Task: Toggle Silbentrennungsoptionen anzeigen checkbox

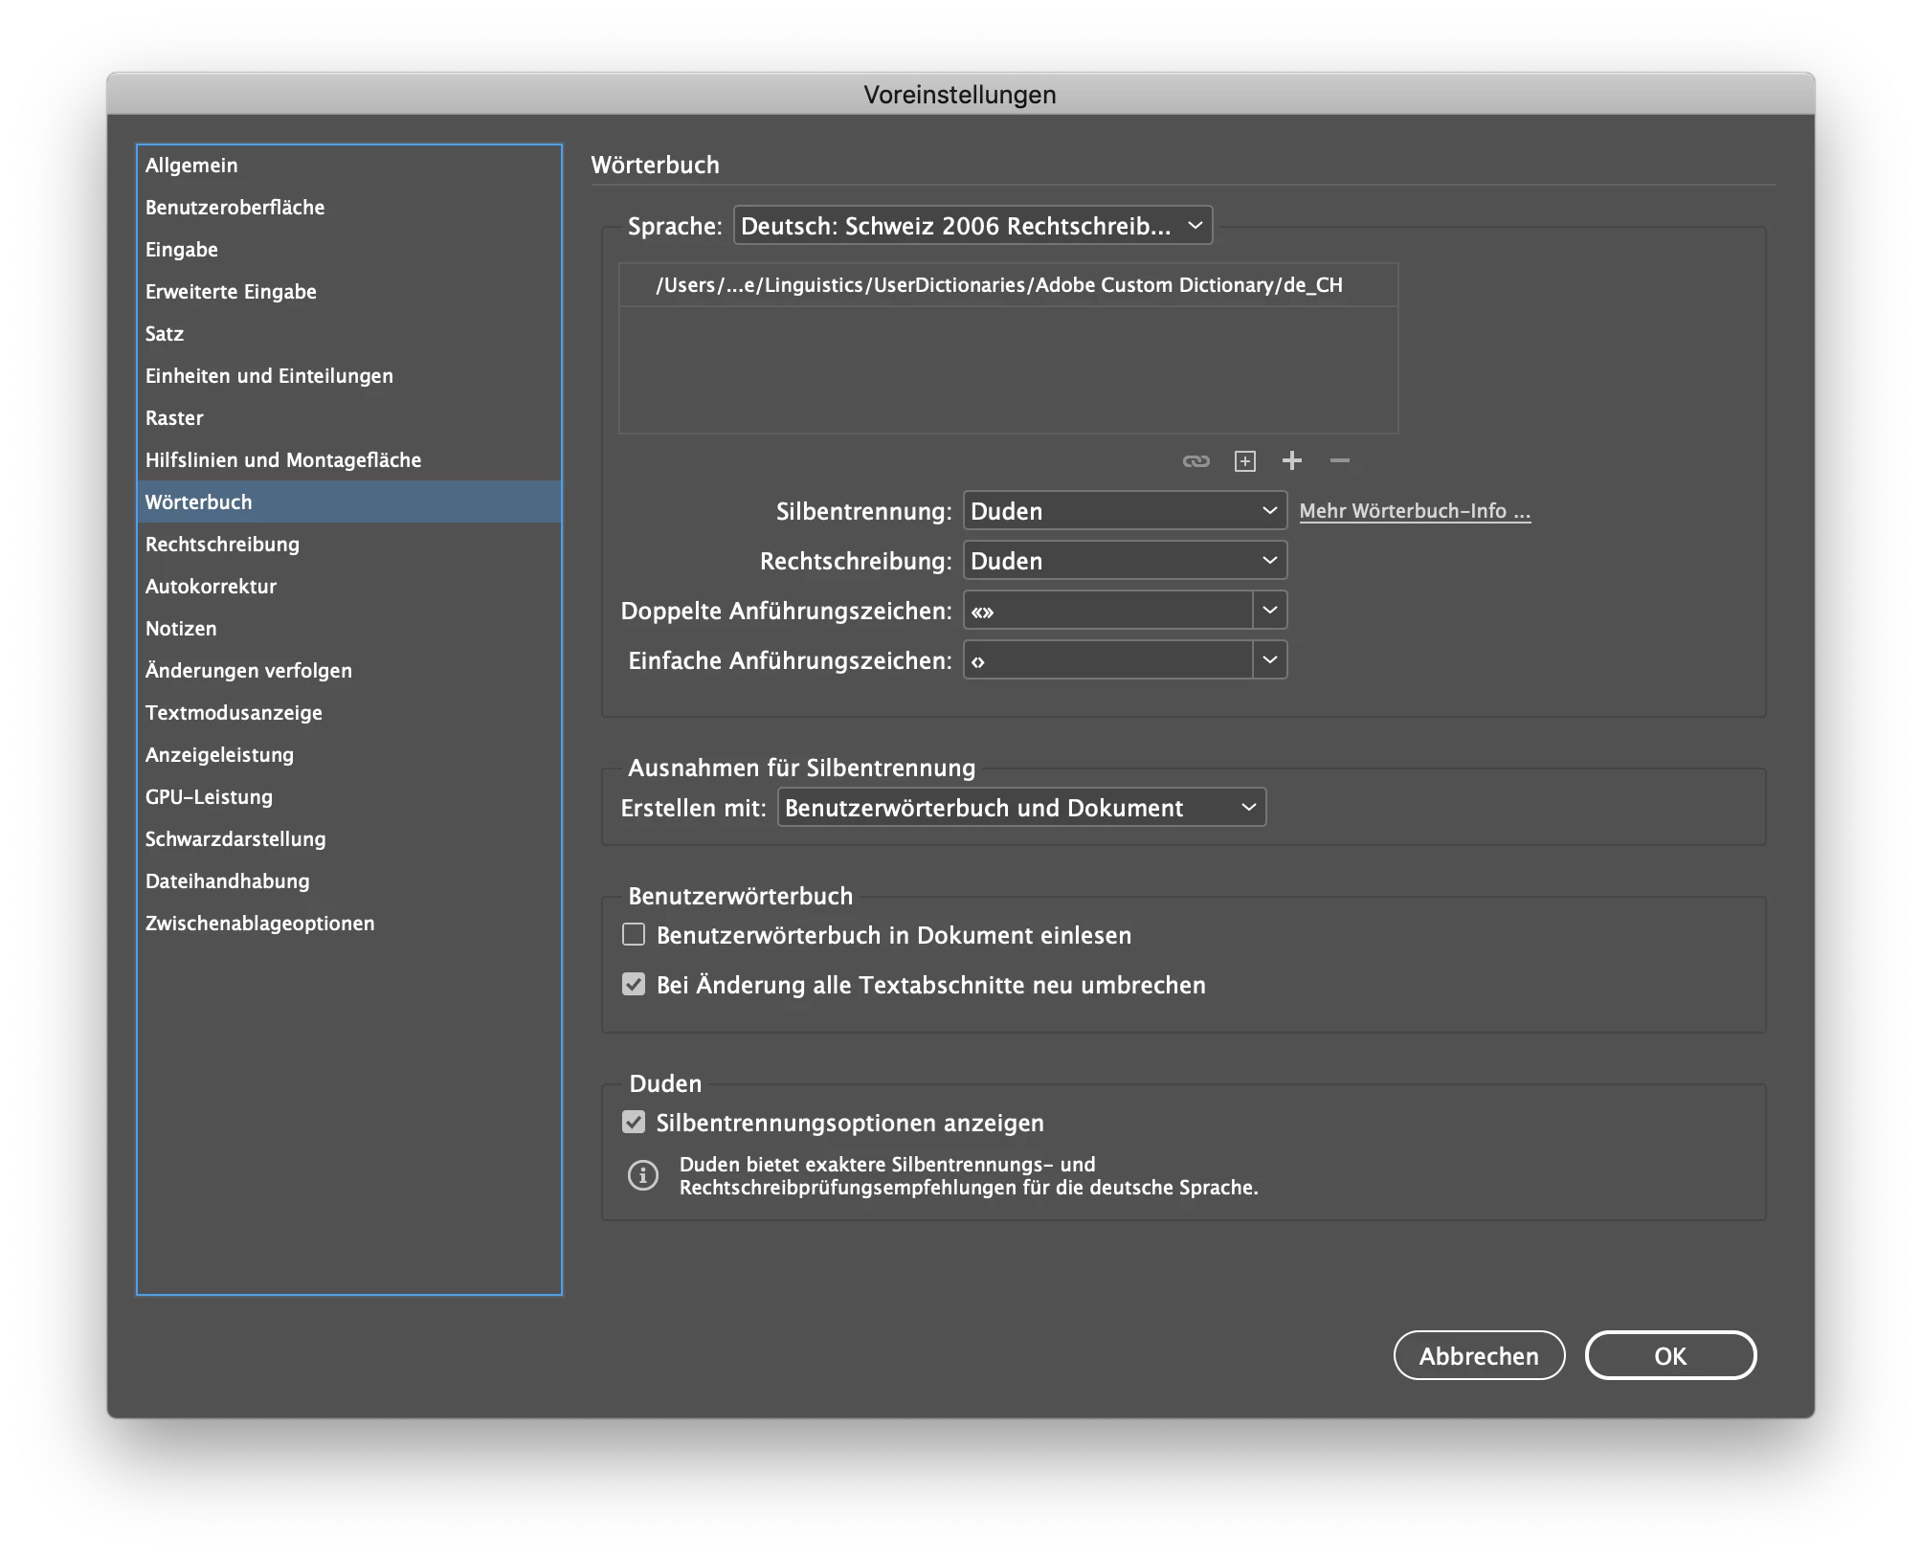Action: 634,1123
